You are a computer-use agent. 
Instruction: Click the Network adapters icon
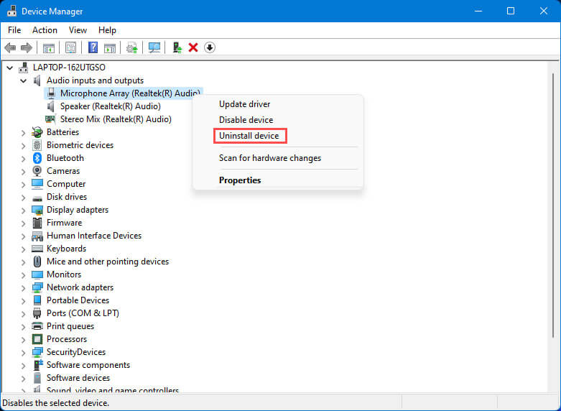tap(37, 287)
